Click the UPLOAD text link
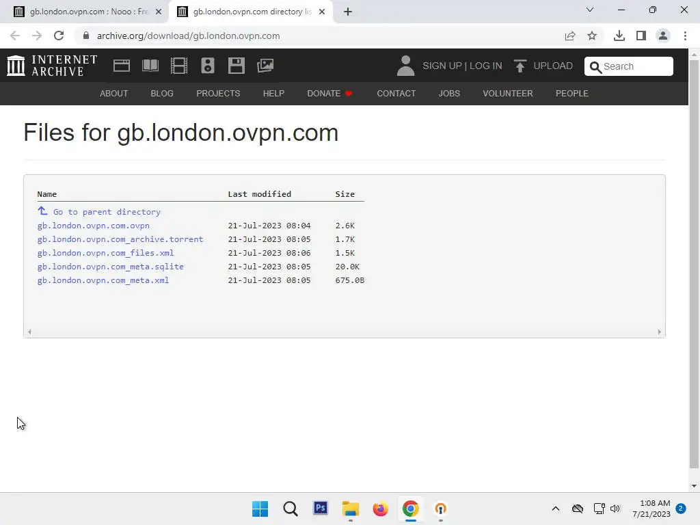The width and height of the screenshot is (700, 525). (553, 66)
